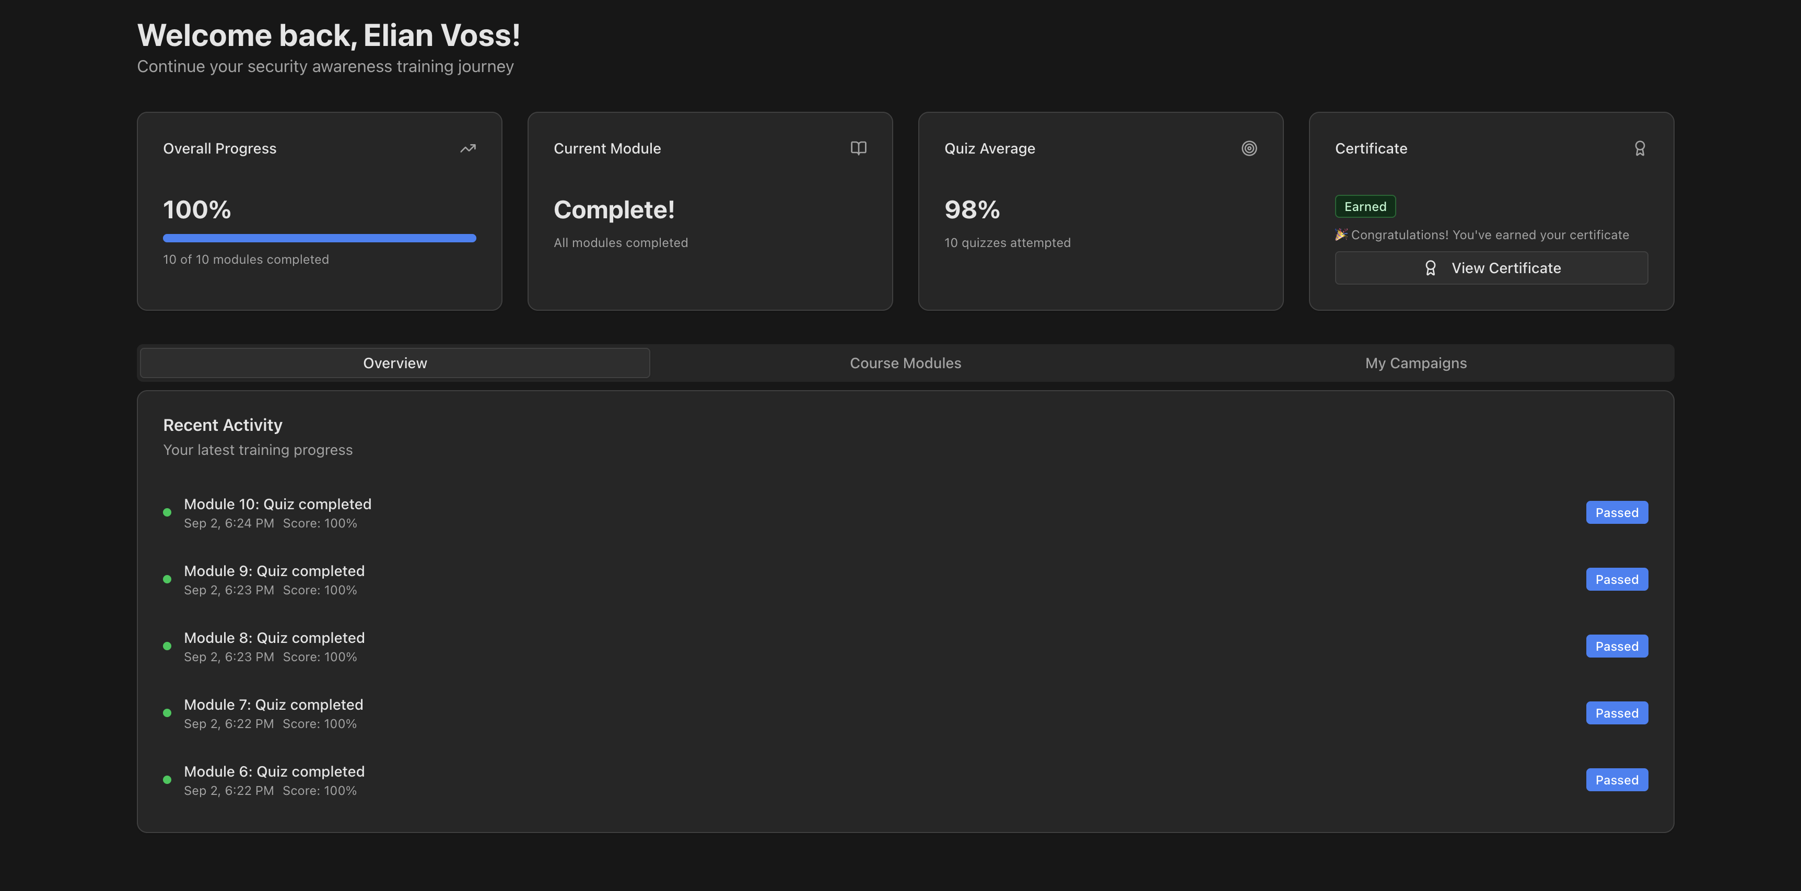
Task: Click the Passed badge for Module 10
Action: tap(1616, 513)
